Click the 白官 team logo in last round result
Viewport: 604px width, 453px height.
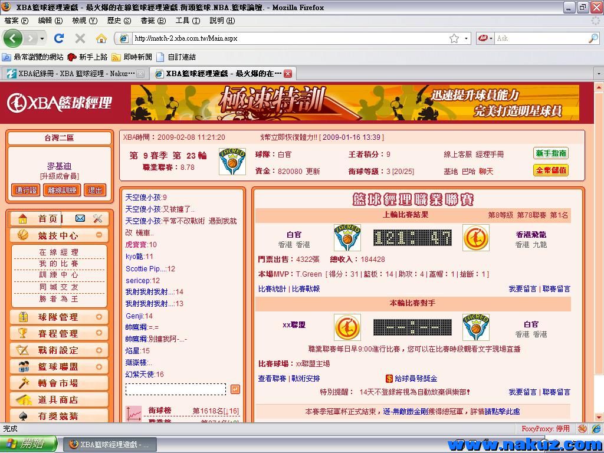[x=347, y=238]
